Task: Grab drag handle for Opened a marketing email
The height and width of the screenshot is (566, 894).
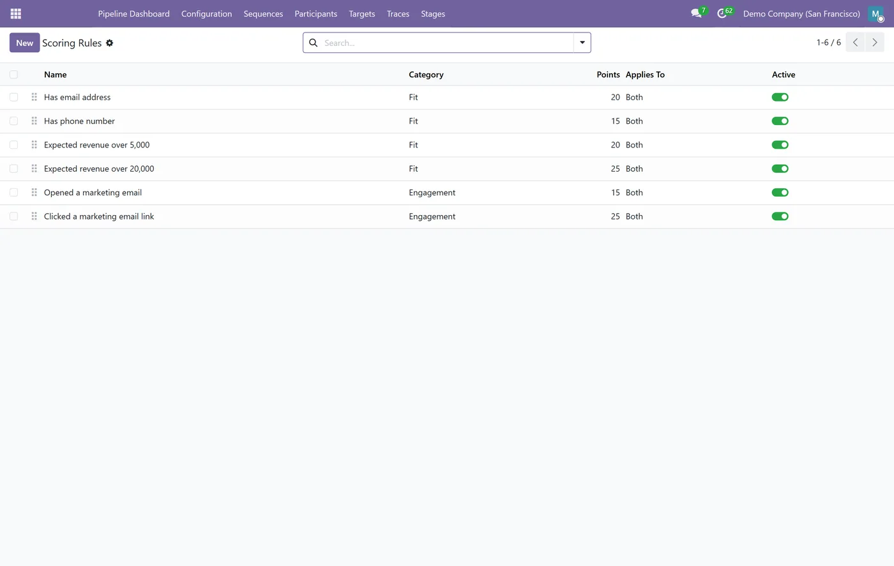Action: (x=34, y=192)
